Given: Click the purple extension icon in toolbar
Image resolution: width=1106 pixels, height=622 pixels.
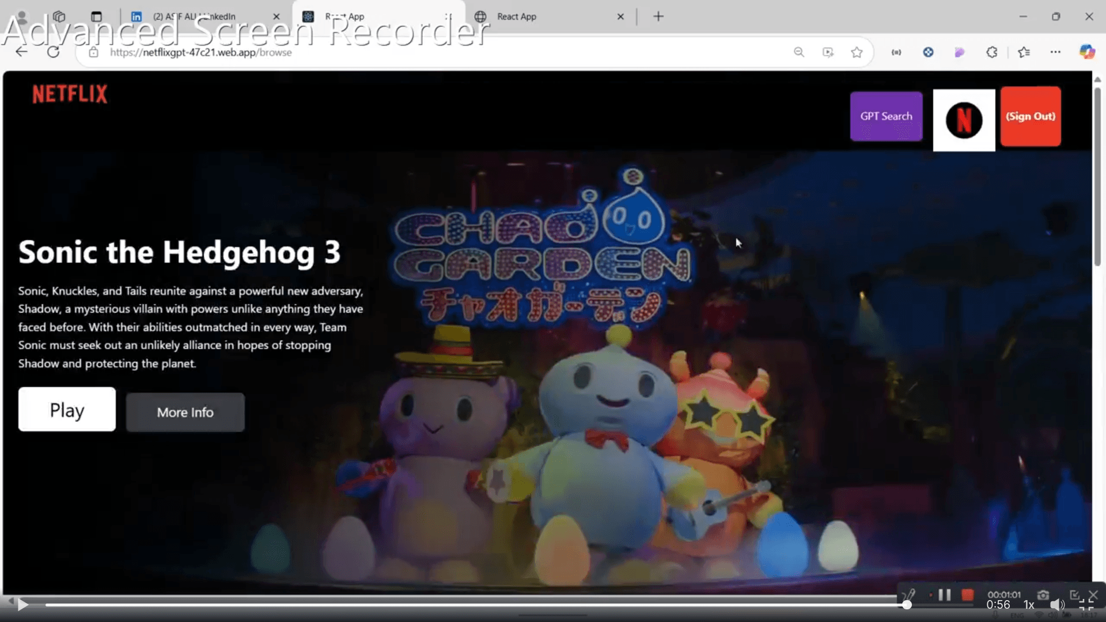Looking at the screenshot, I should click(959, 52).
